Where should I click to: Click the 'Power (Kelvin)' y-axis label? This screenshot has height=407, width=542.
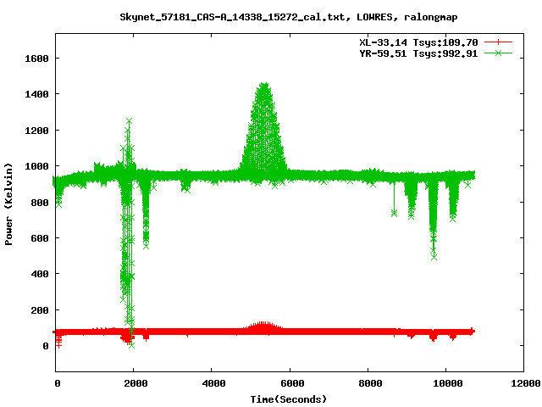(x=8, y=204)
